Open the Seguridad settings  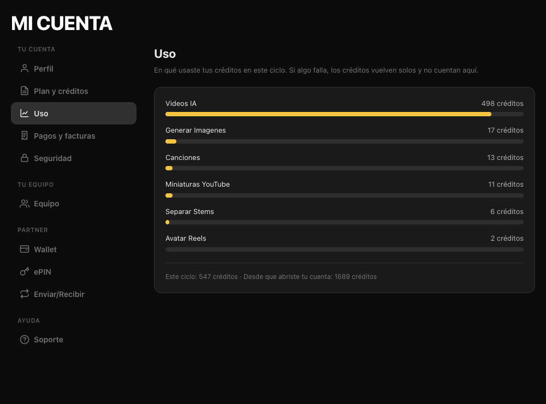[74, 158]
